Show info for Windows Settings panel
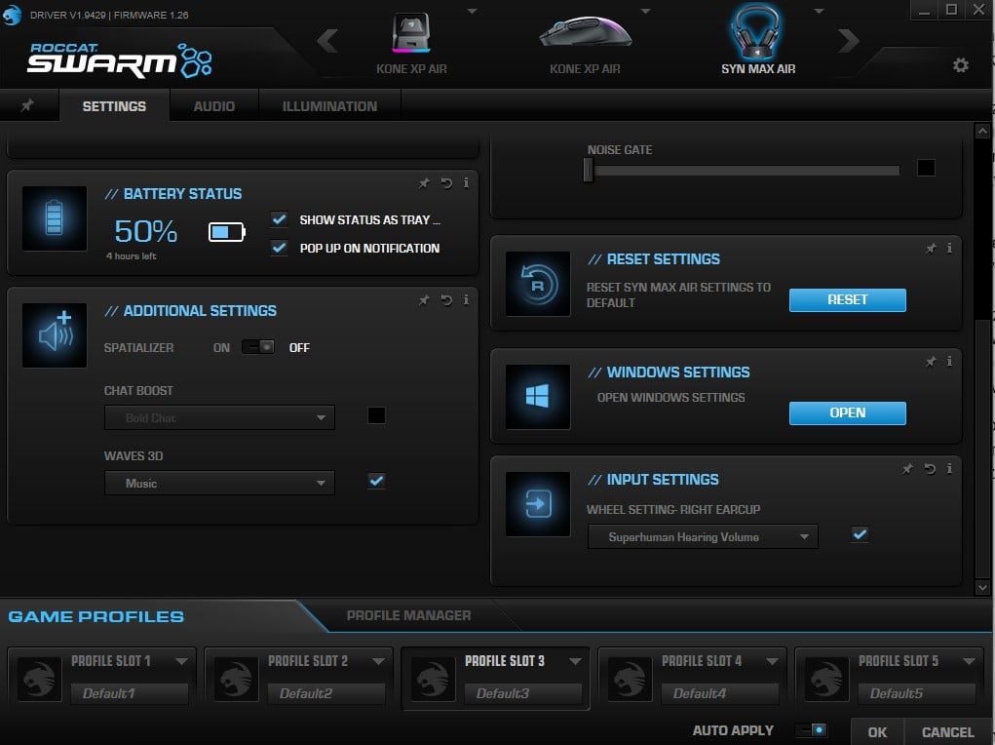The height and width of the screenshot is (745, 995). [949, 362]
